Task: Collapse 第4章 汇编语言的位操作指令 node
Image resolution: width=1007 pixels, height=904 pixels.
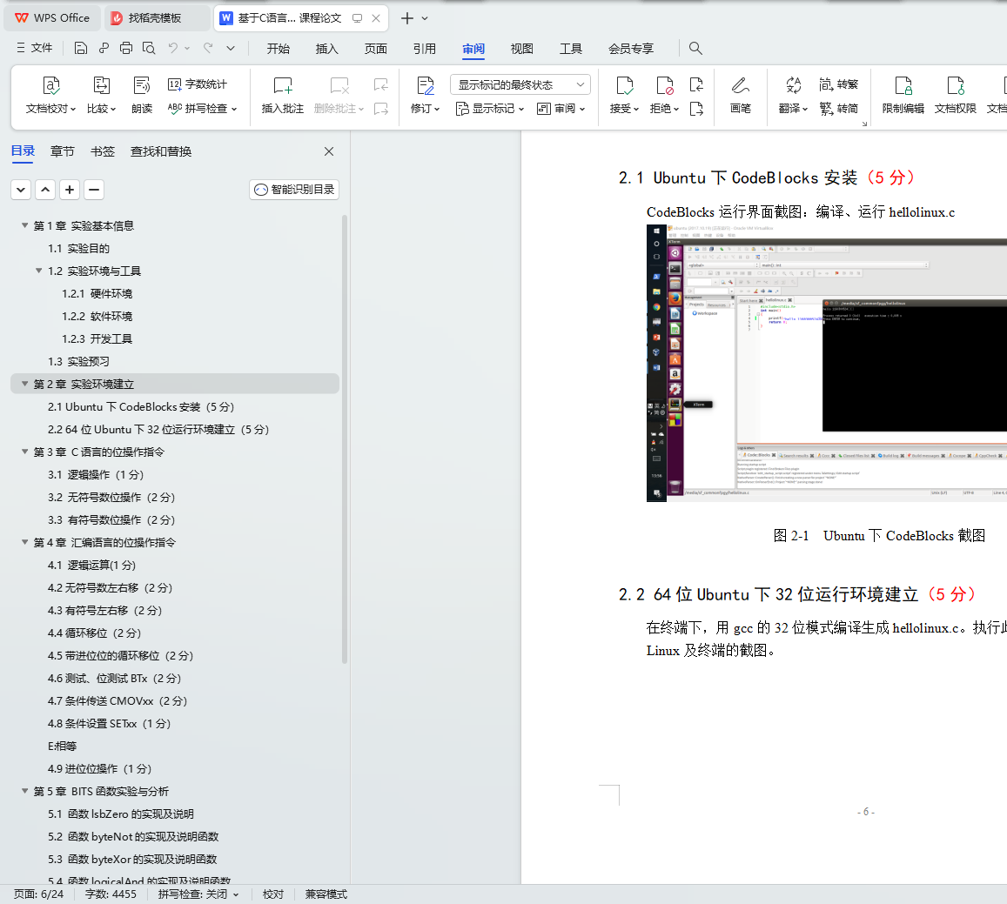Action: (24, 543)
